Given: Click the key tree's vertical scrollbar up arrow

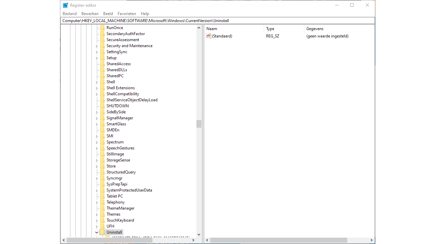Looking at the screenshot, I should click(199, 28).
